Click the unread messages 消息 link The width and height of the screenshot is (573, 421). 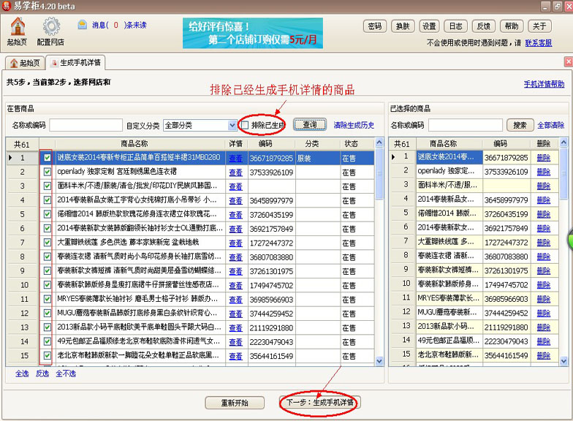(119, 25)
